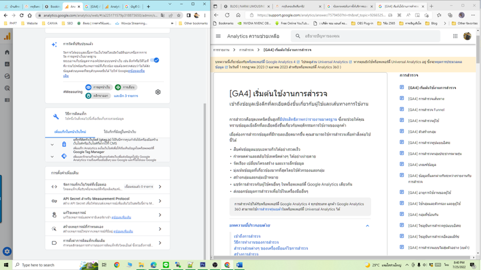Expand the Global site tag (gtag.js) section
Image resolution: width=481 pixels, height=270 pixels.
52,144
